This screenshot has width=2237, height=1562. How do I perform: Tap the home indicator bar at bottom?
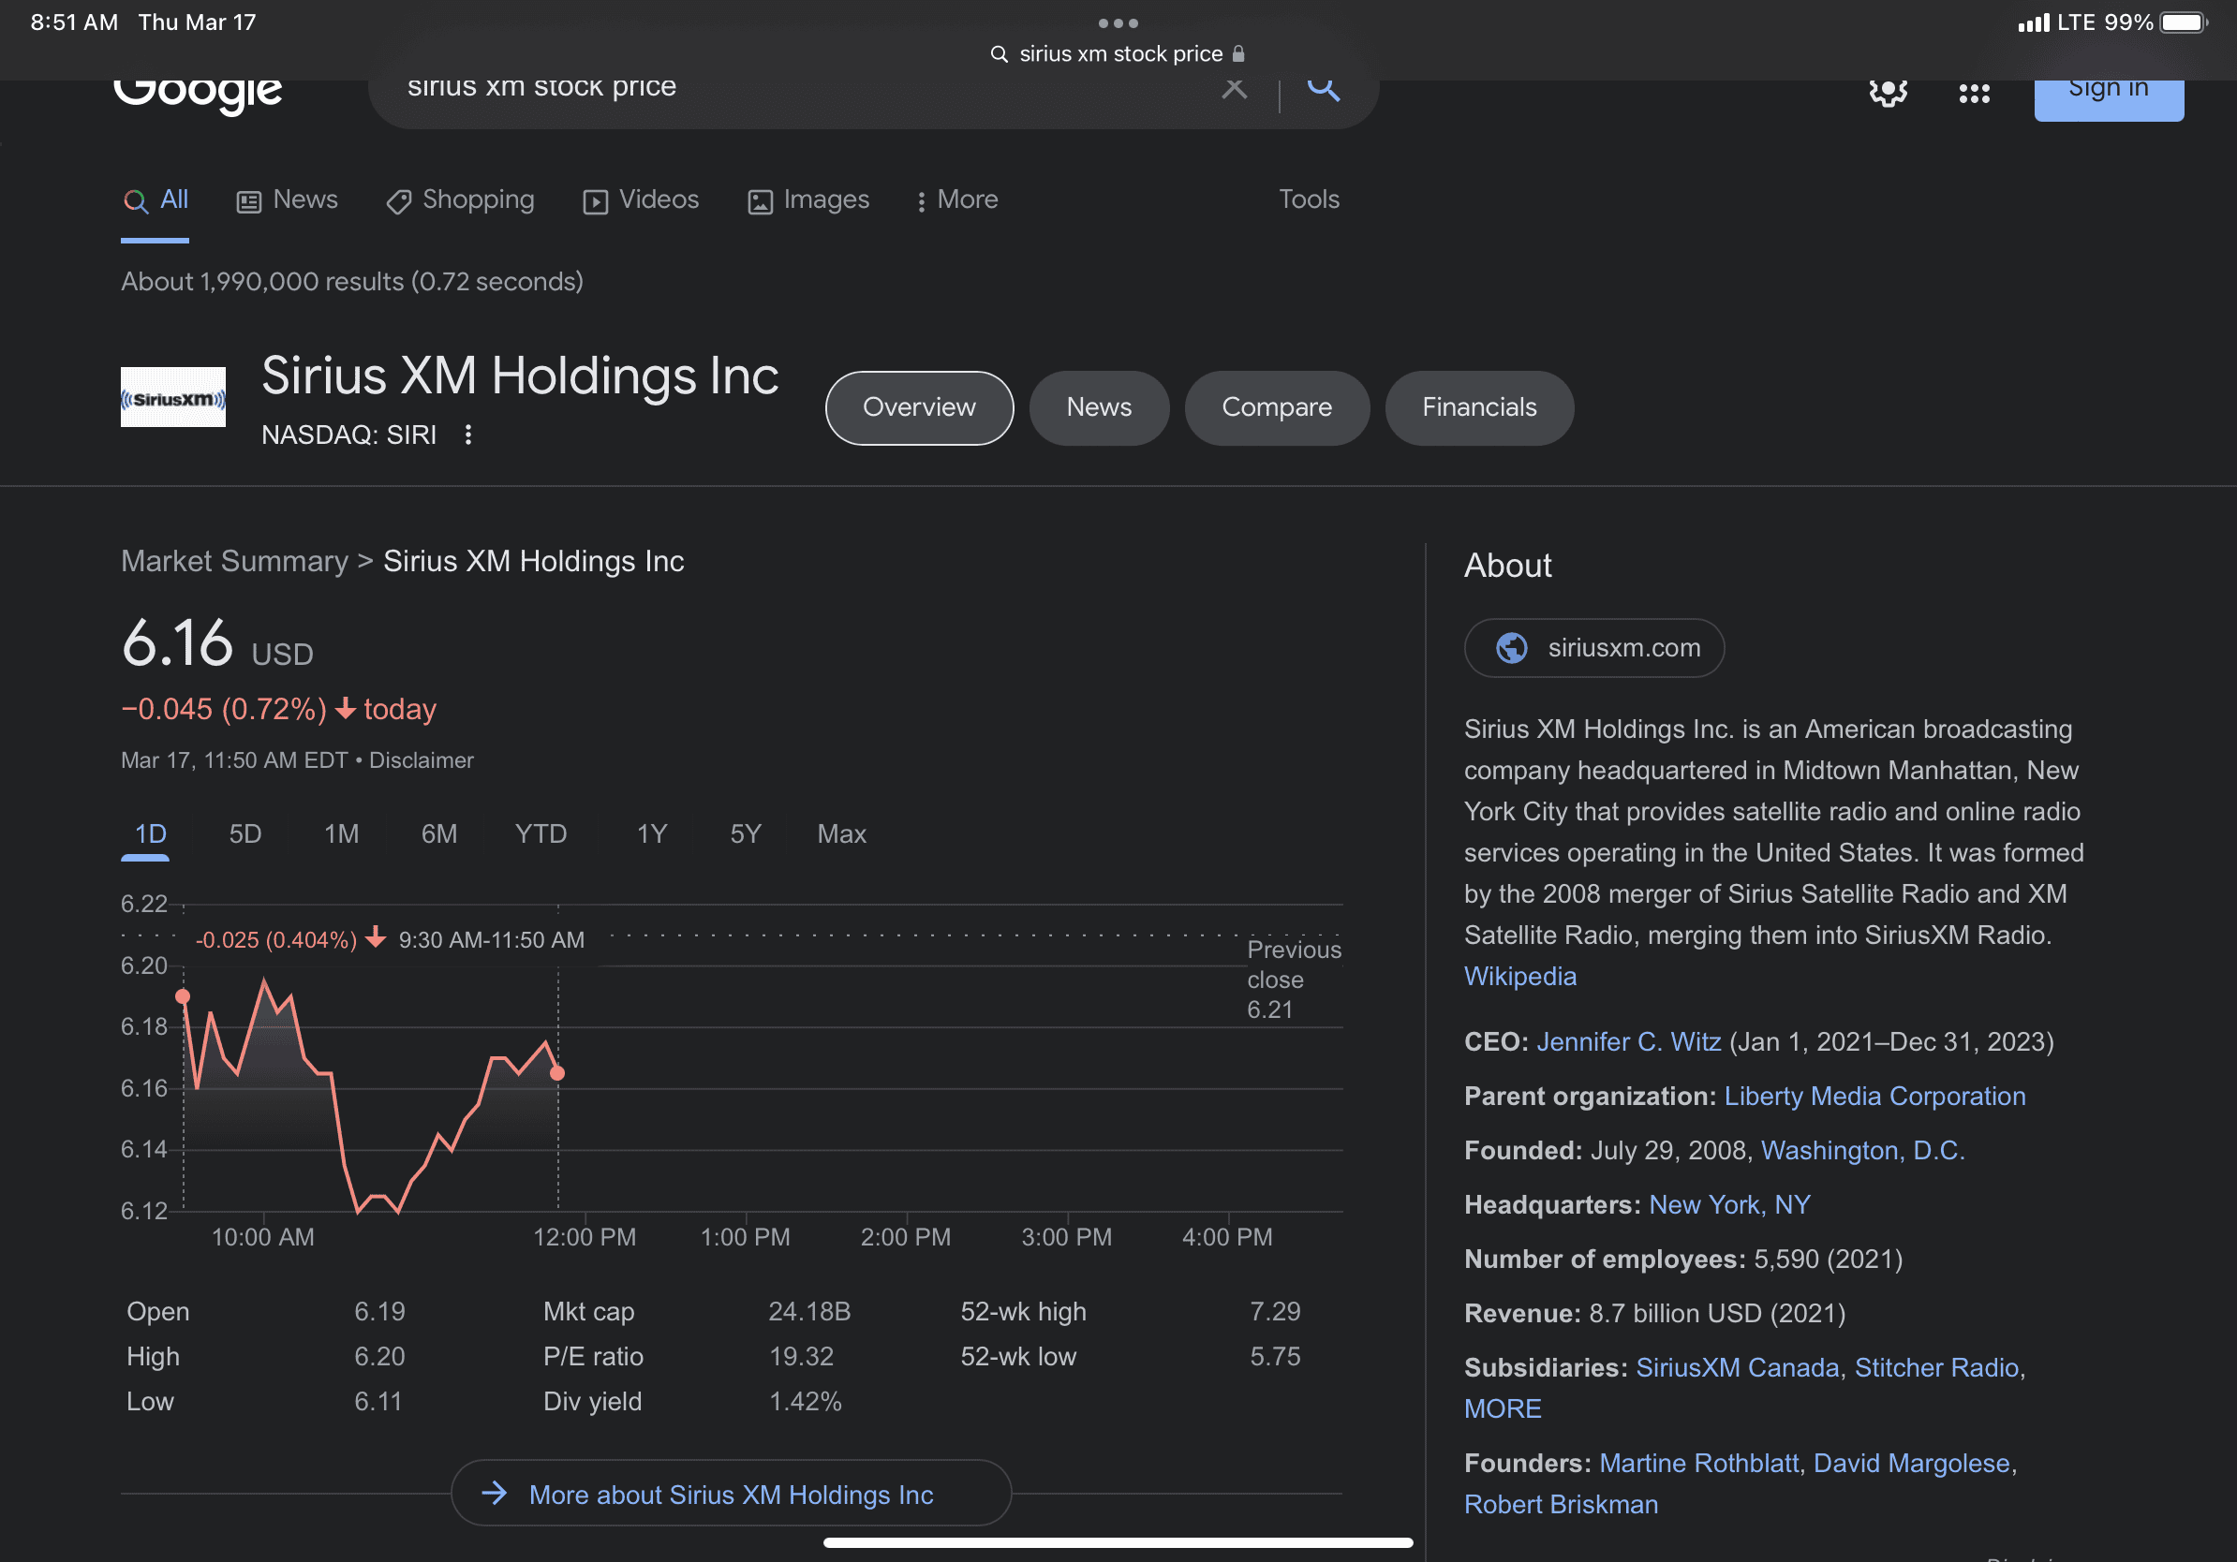pyautogui.click(x=1118, y=1542)
